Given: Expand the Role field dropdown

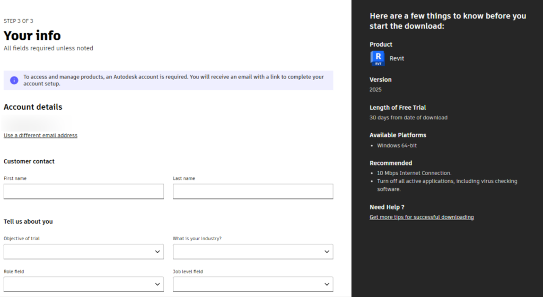Looking at the screenshot, I should pos(83,284).
